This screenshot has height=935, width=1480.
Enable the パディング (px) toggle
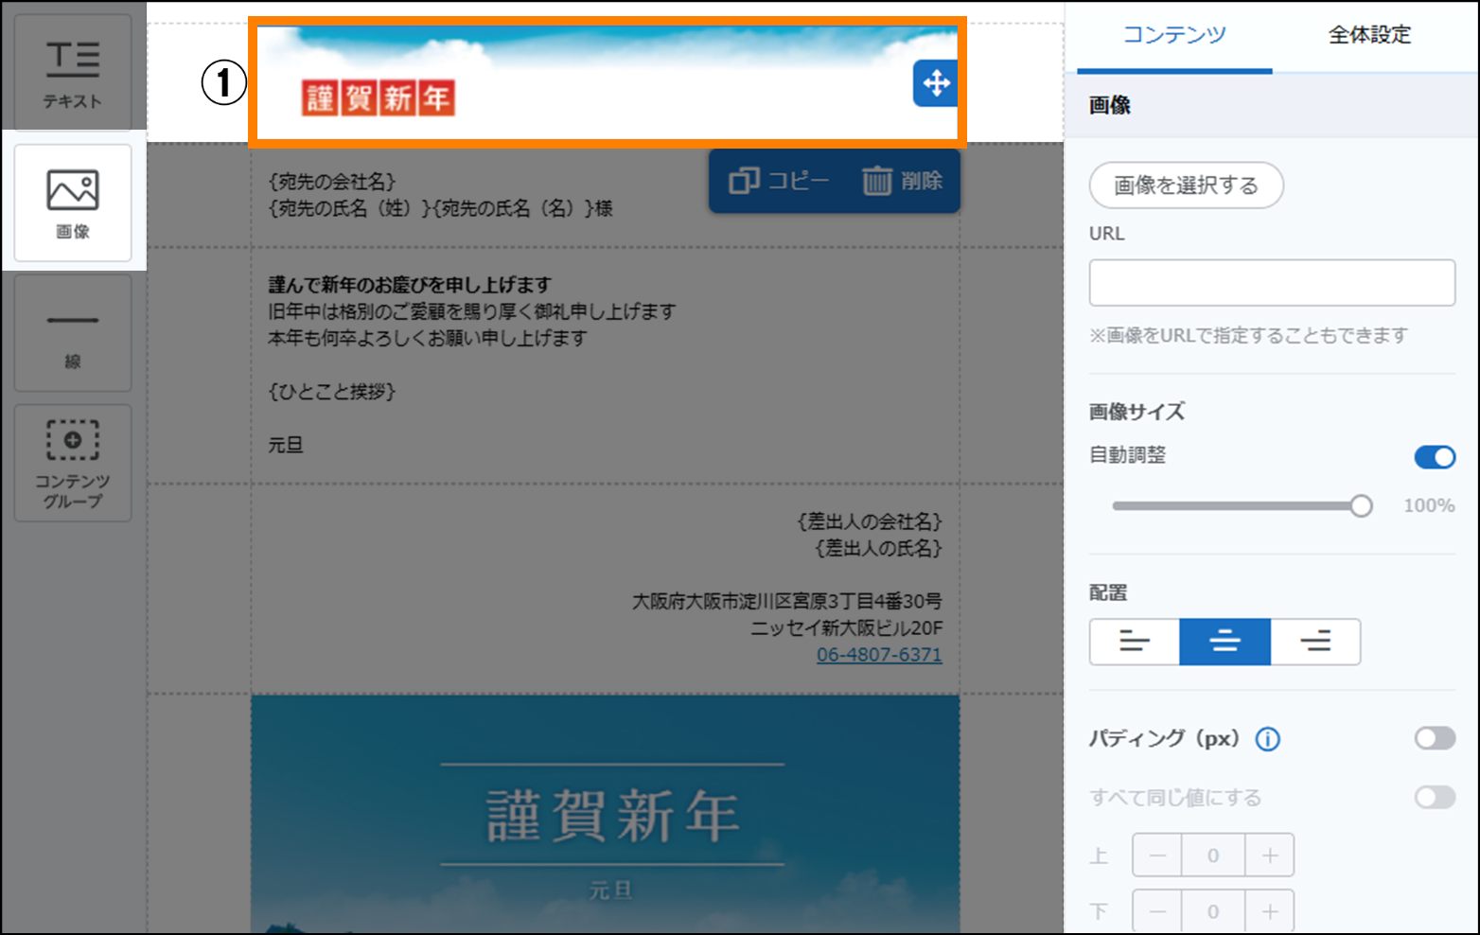pos(1435,738)
